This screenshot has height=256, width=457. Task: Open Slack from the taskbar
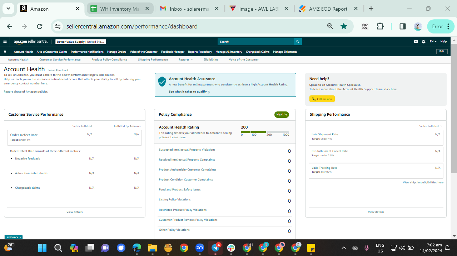click(x=231, y=248)
